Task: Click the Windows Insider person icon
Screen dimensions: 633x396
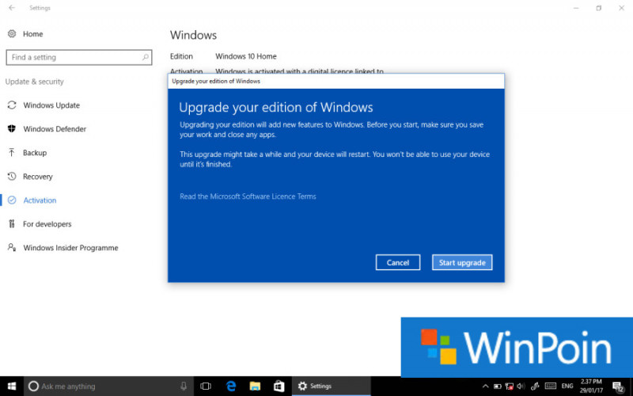Action: tap(12, 247)
